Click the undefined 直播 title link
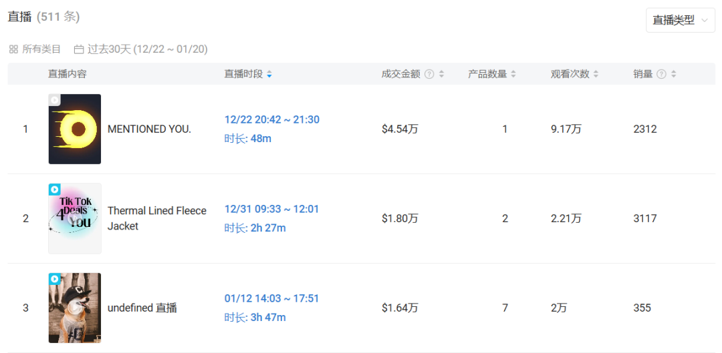 [142, 308]
